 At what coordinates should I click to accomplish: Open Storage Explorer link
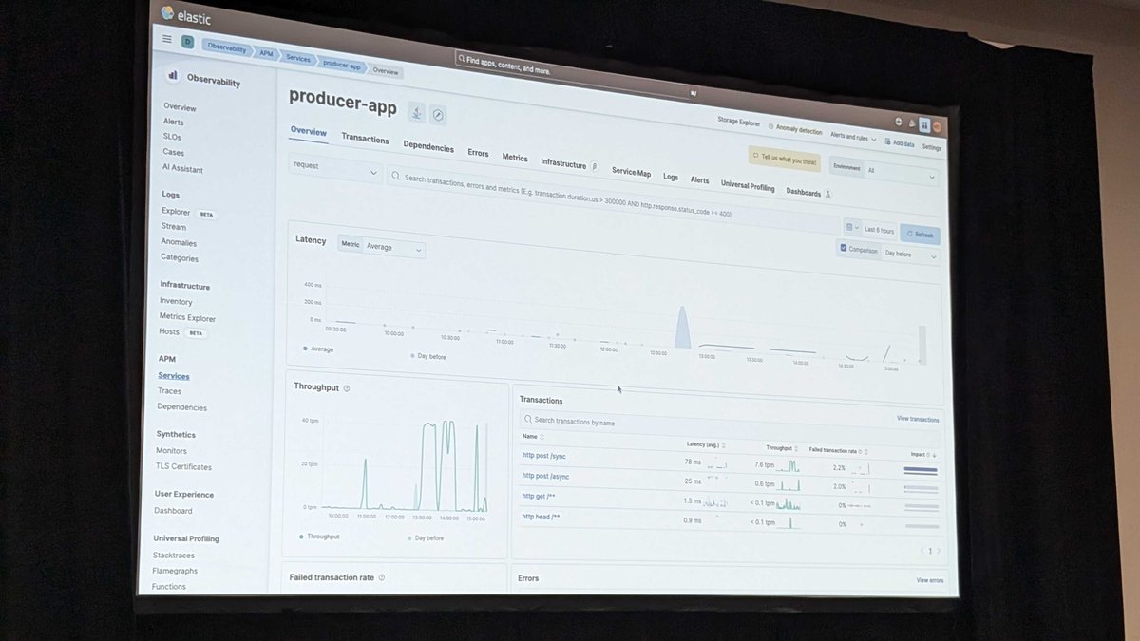pos(740,122)
